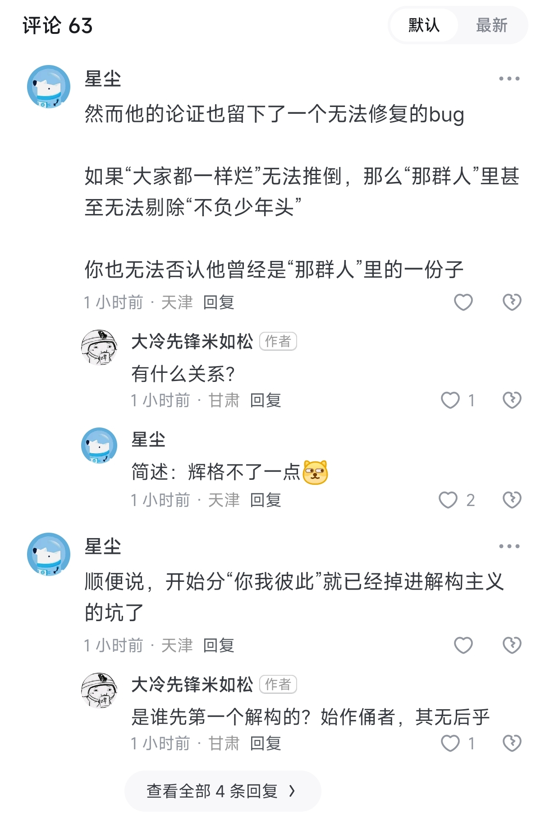
Task: Dislike the reply "简述：辉格不了一点"
Action: (x=512, y=500)
